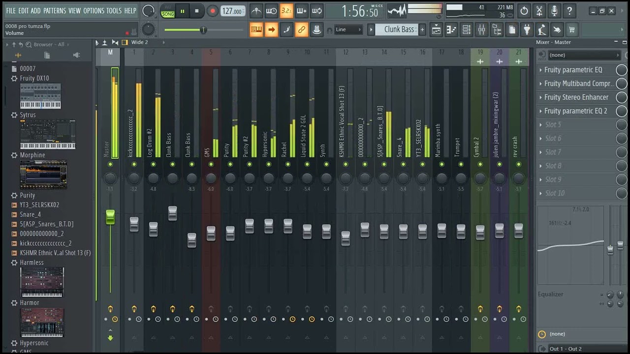This screenshot has width=630, height=354.
Task: Open the Wide 2 mixer layout menu
Action: [x=139, y=42]
